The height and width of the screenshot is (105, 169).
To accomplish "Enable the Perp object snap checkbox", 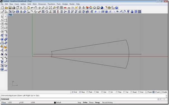I will click(x=117, y=92).
